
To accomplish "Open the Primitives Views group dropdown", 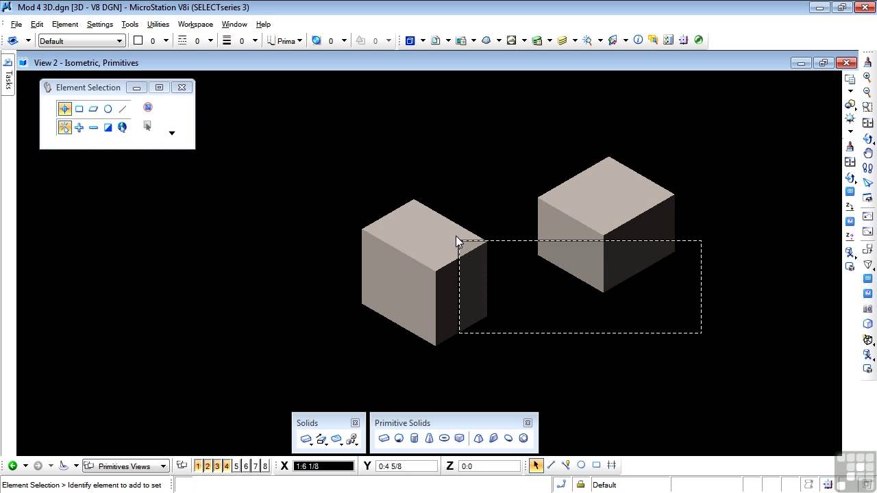I will pyautogui.click(x=125, y=466).
